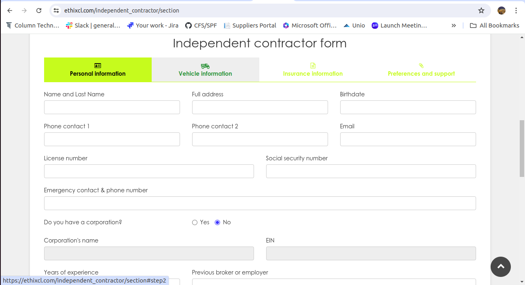
Task: Select No for having a corporation
Action: tap(217, 222)
